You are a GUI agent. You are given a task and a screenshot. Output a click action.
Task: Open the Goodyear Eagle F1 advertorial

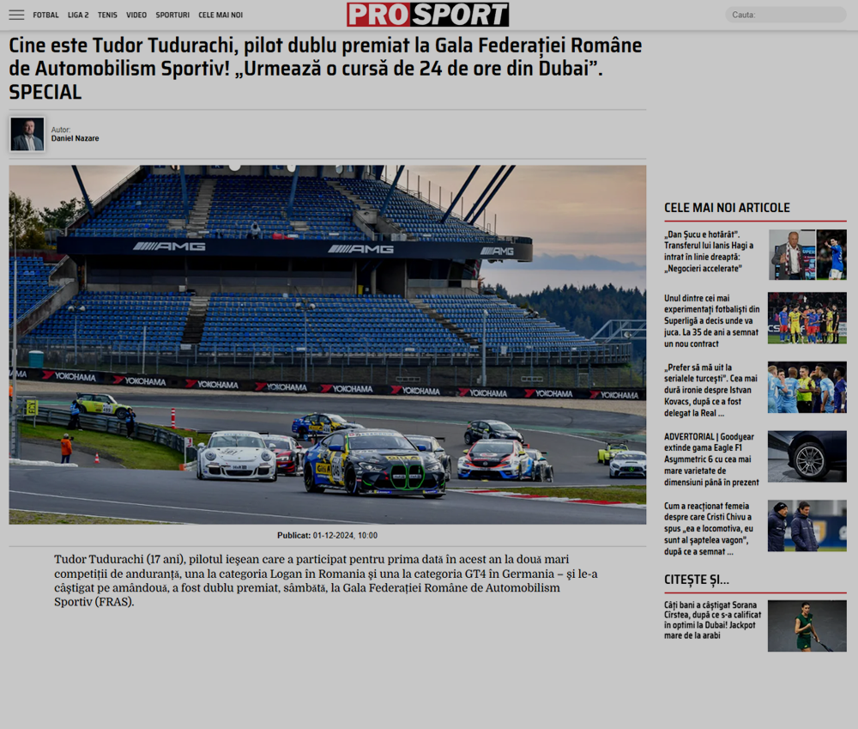[x=712, y=459]
